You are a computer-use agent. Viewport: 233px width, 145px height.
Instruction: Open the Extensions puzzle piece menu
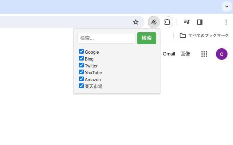click(x=167, y=22)
